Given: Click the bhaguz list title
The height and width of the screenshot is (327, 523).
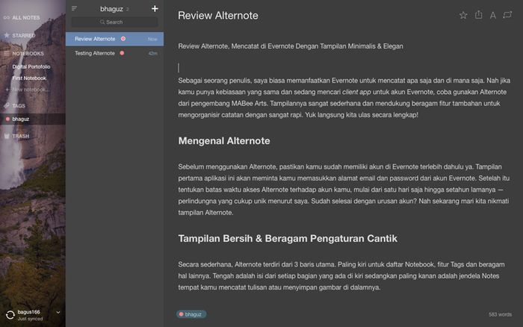Looking at the screenshot, I should click(111, 9).
